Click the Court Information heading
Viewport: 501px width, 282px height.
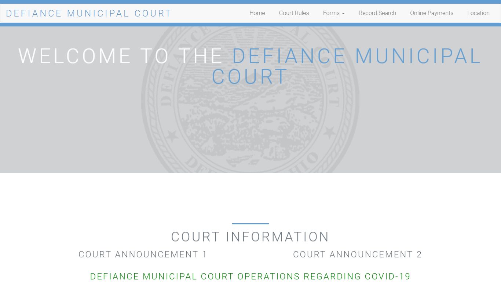pyautogui.click(x=250, y=237)
